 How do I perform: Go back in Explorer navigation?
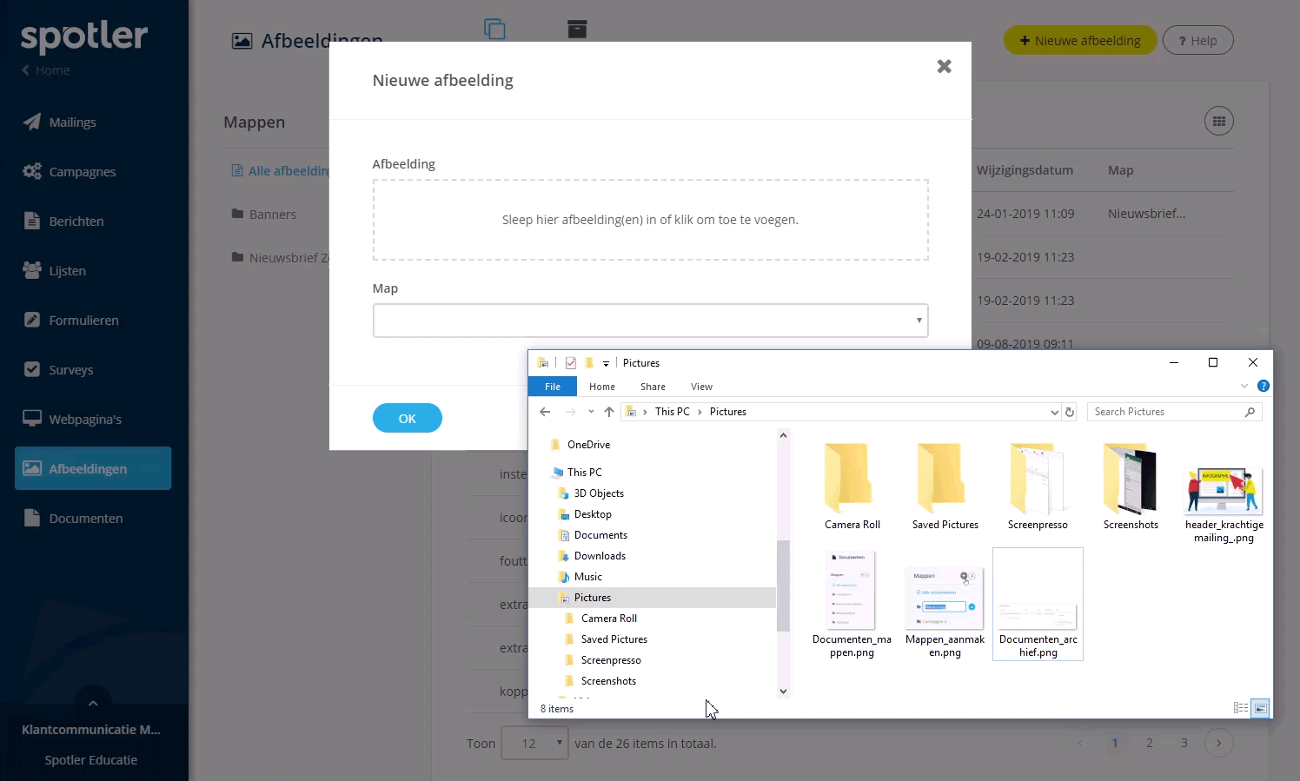[545, 412]
